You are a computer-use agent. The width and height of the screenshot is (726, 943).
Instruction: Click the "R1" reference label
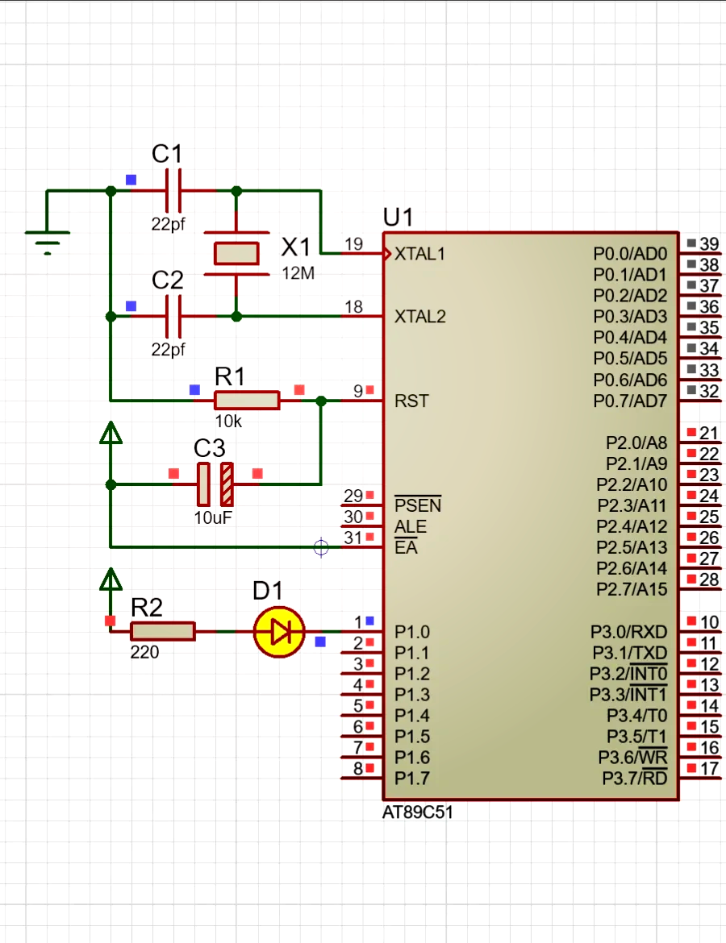pos(229,376)
